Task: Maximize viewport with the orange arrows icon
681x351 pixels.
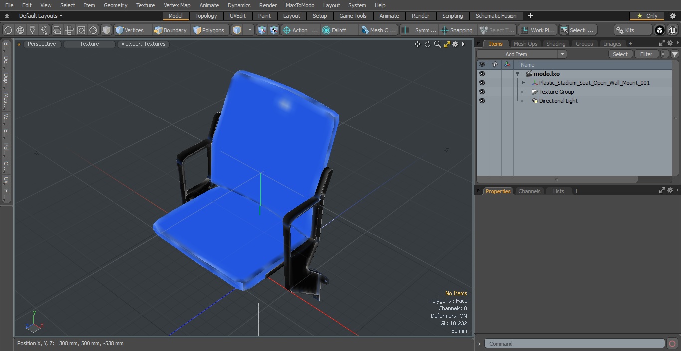Action: tap(447, 44)
